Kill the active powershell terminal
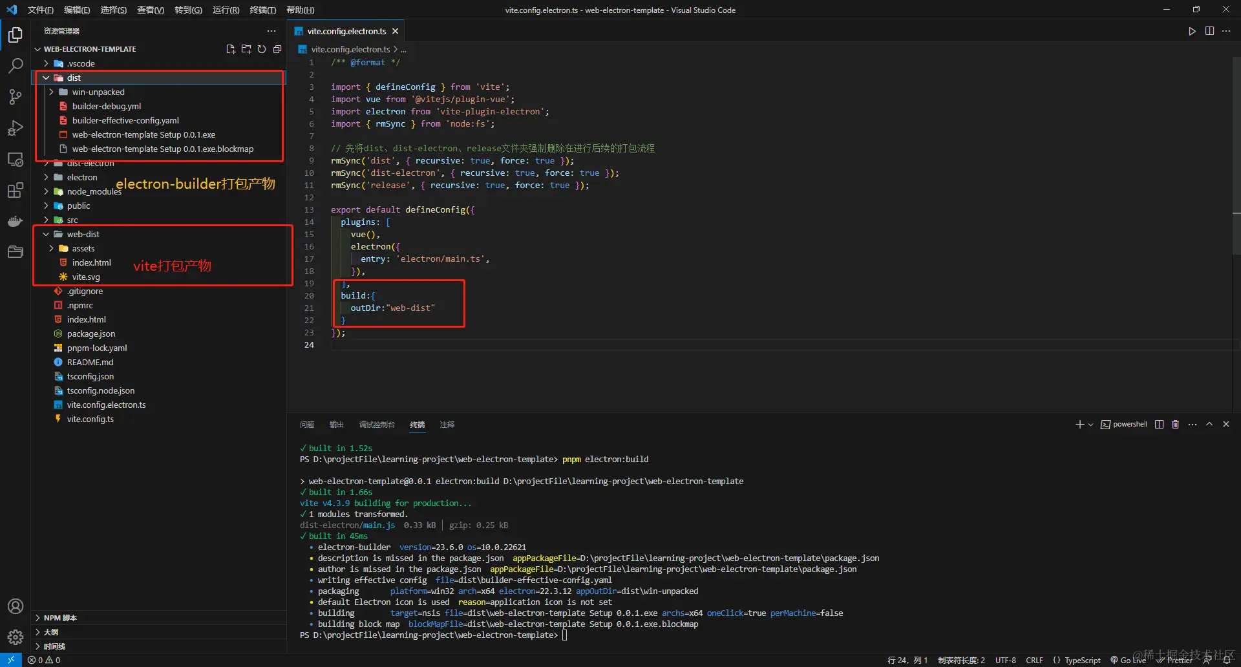 1175,424
